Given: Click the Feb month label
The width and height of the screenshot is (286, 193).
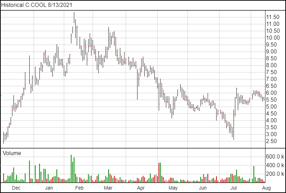Looking at the screenshot, I should [79, 188].
